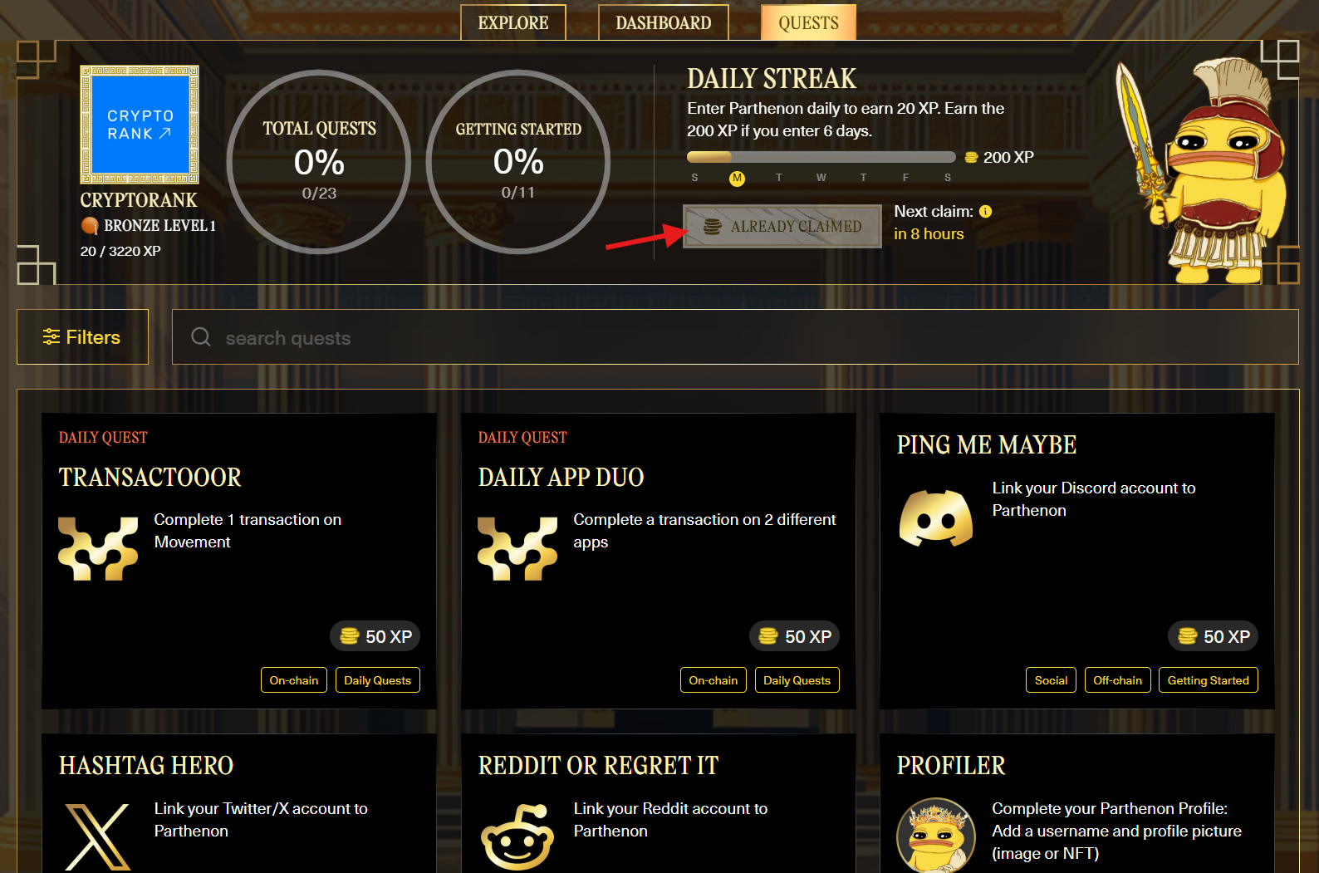Click the CryptoRank profile avatar

point(140,125)
